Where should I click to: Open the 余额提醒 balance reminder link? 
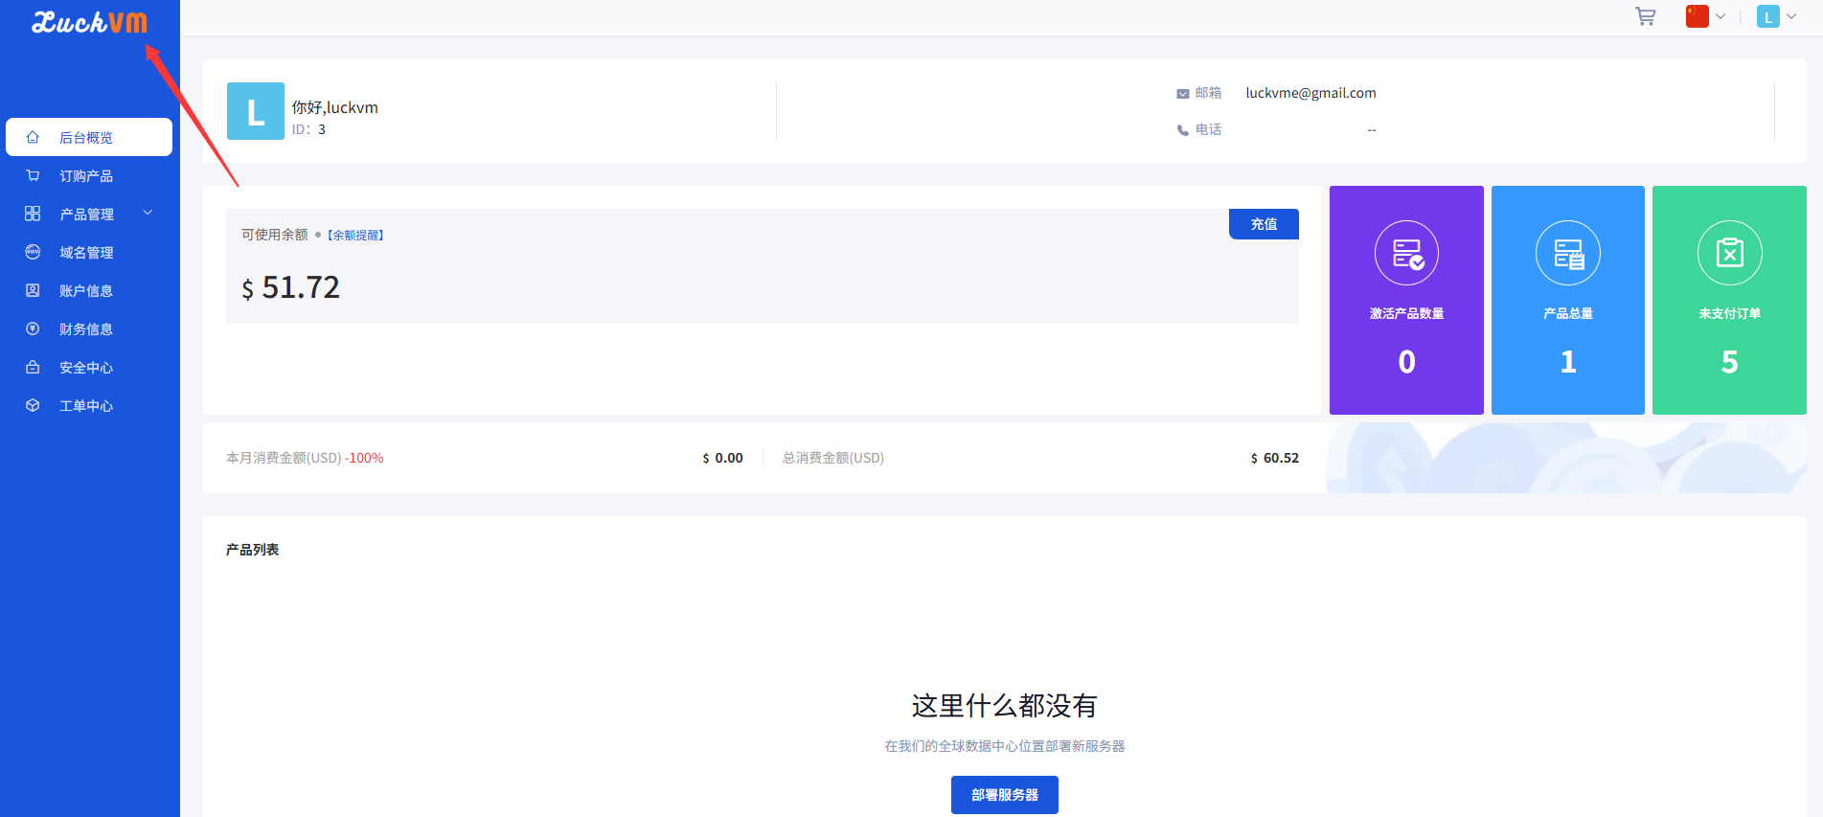[355, 235]
